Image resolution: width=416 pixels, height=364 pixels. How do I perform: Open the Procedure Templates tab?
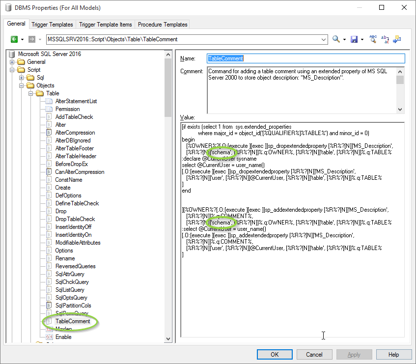(x=163, y=25)
